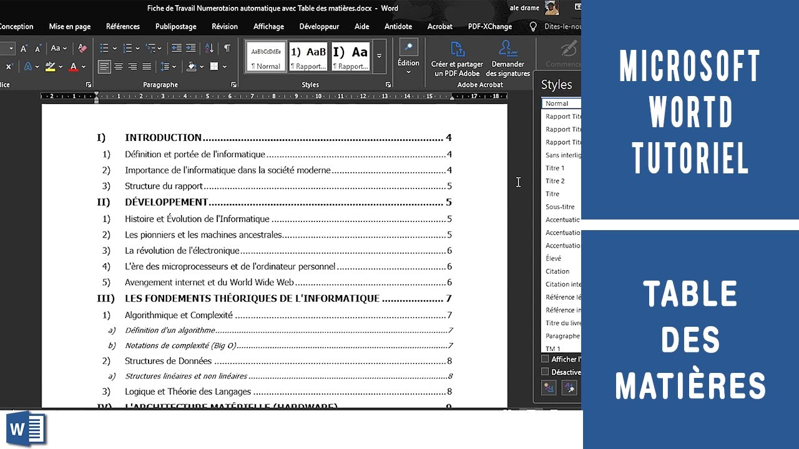Toggle the Désactiver checkbox in Styles pane
799x449 pixels.
tap(545, 372)
